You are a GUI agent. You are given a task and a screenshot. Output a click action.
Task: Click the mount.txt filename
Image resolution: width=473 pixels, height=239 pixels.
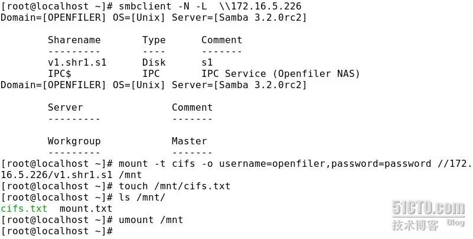click(x=86, y=208)
